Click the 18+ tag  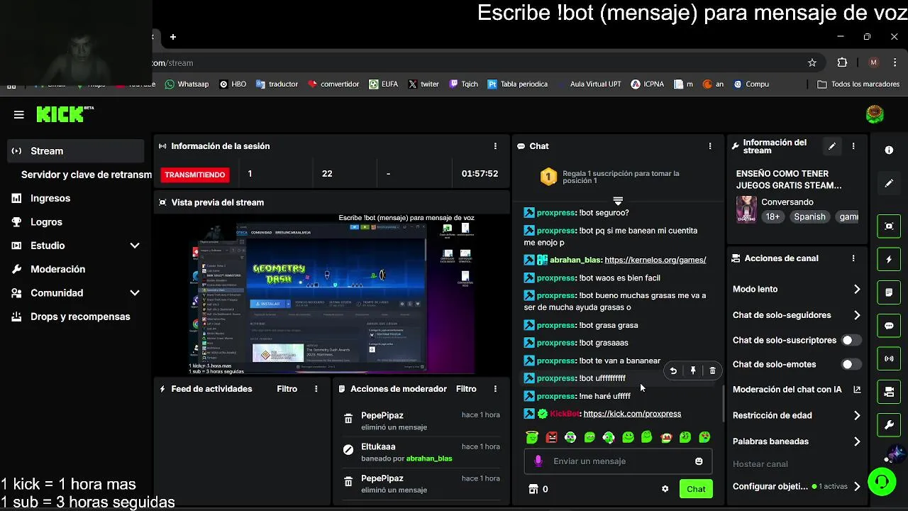[773, 217]
